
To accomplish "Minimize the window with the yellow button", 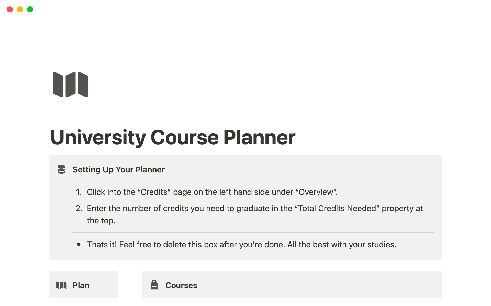I will point(20,9).
